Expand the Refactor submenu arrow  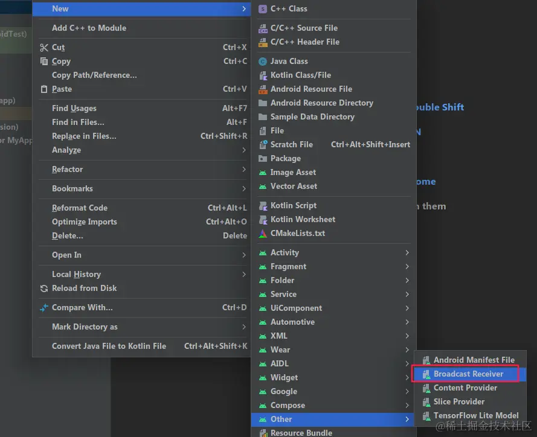point(244,170)
